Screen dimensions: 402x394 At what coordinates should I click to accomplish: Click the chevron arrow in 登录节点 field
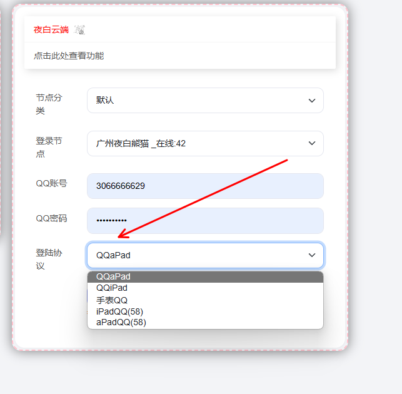coord(312,143)
